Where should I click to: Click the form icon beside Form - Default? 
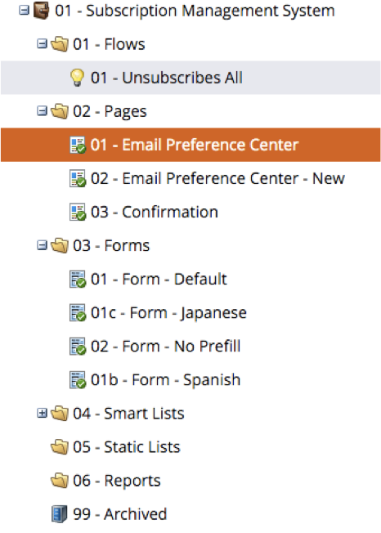78,279
